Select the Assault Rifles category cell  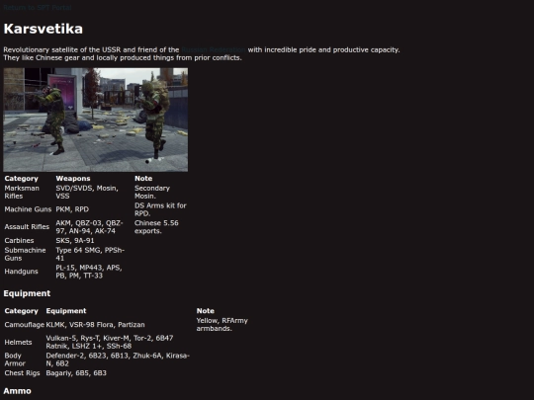point(27,227)
